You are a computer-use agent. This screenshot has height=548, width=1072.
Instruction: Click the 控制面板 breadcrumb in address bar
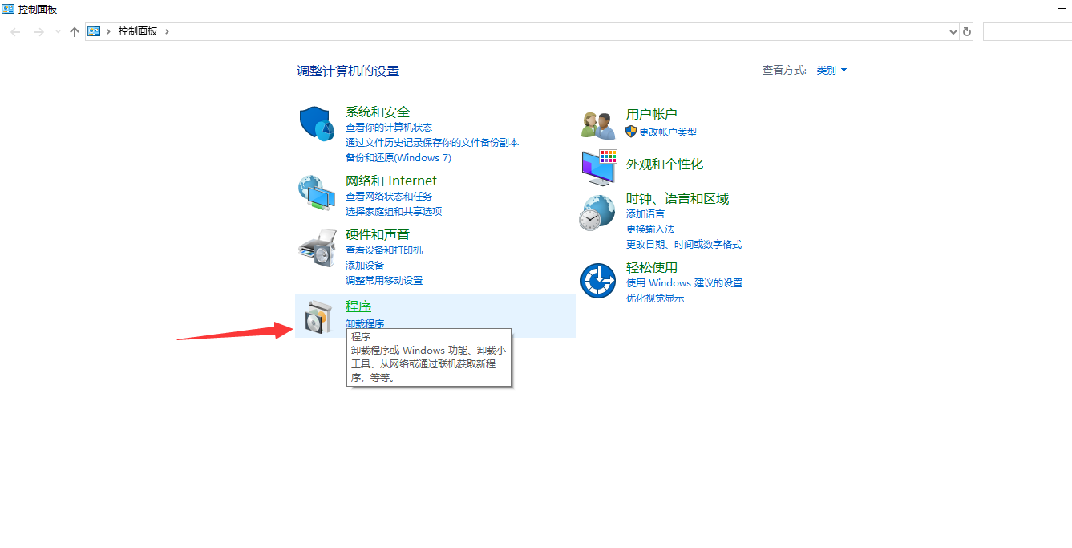pyautogui.click(x=137, y=31)
